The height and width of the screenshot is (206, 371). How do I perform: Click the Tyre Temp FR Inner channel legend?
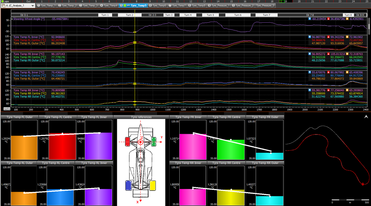[x=29, y=54]
